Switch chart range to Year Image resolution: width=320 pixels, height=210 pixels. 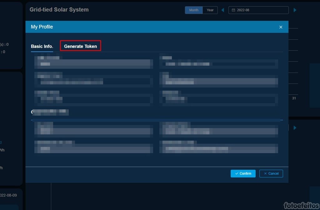click(x=210, y=10)
